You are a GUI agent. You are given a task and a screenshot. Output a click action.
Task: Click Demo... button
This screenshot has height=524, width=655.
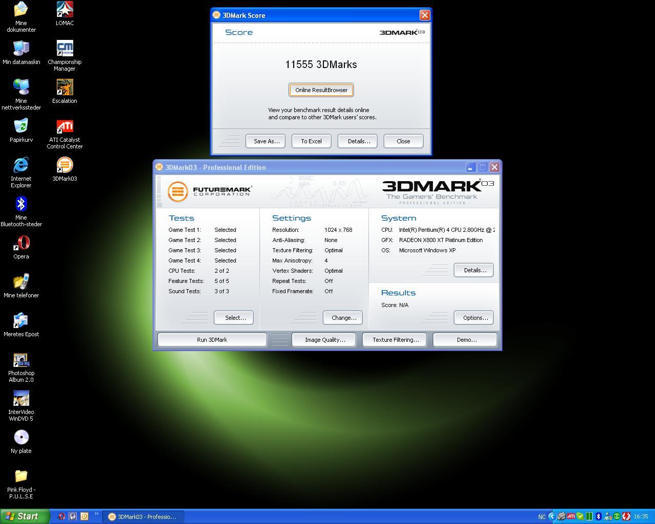pos(465,340)
